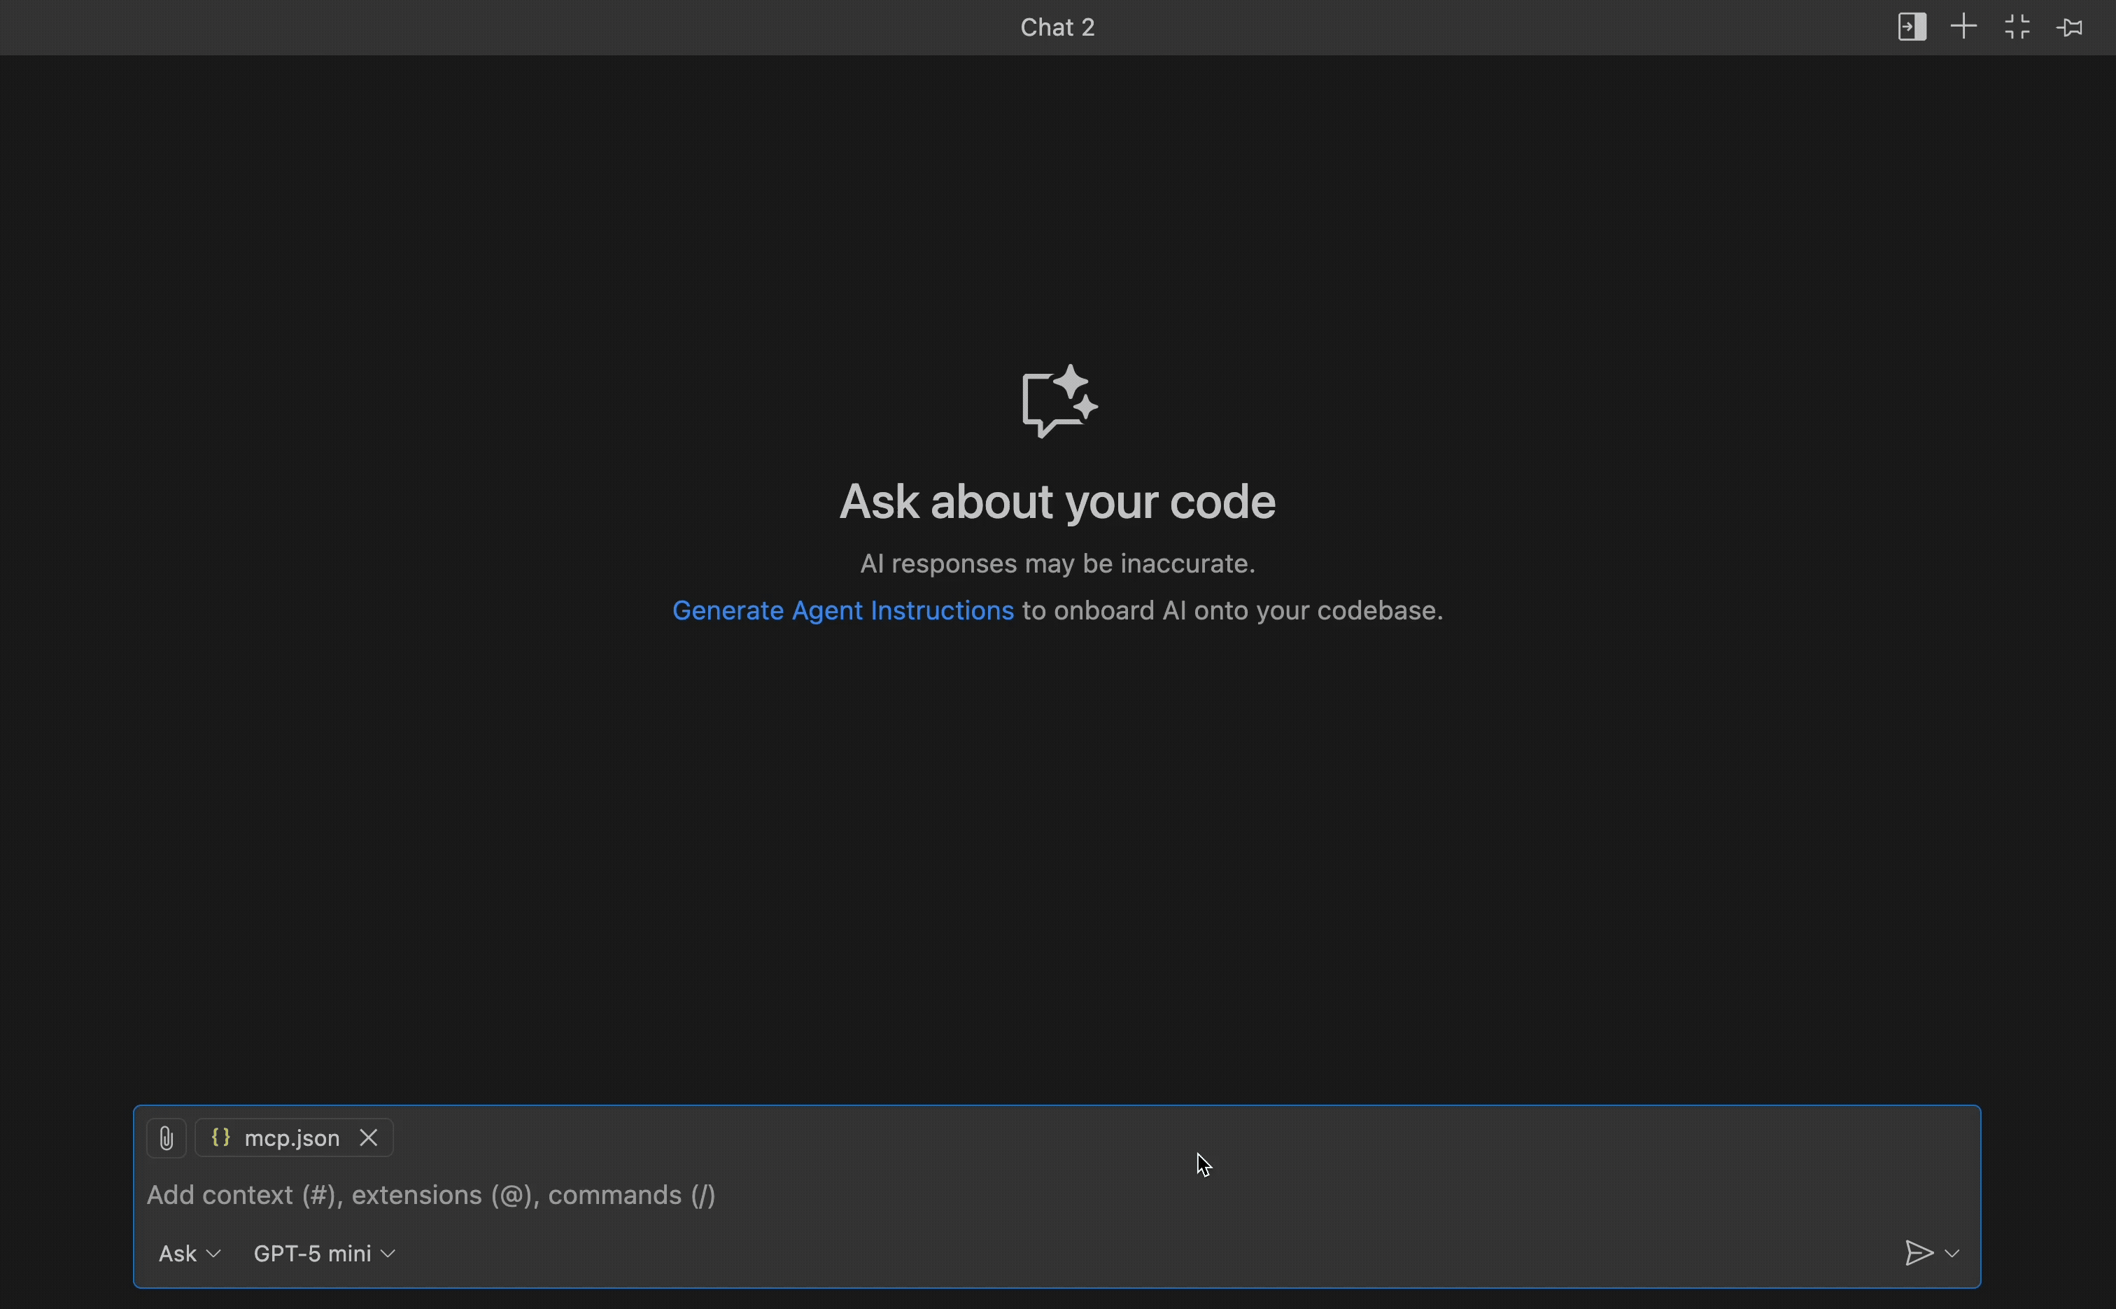The width and height of the screenshot is (2116, 1309).
Task: Click the AI responses may be inaccurate text
Action: tap(1057, 563)
